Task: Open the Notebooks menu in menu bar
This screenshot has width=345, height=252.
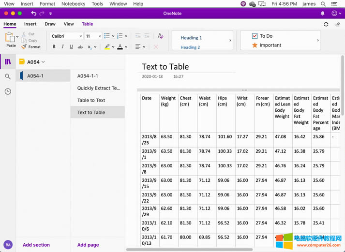Action: [x=73, y=4]
